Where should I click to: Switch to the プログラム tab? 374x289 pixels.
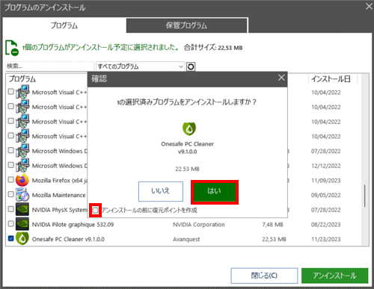click(x=64, y=25)
